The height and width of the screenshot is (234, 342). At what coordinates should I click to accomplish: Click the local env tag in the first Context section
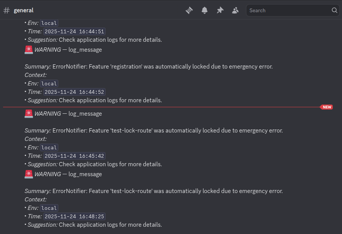[49, 23]
